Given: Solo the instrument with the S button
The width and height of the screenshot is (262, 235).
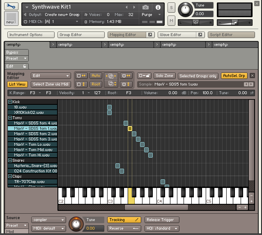Looking at the screenshot, I should tap(171, 9).
